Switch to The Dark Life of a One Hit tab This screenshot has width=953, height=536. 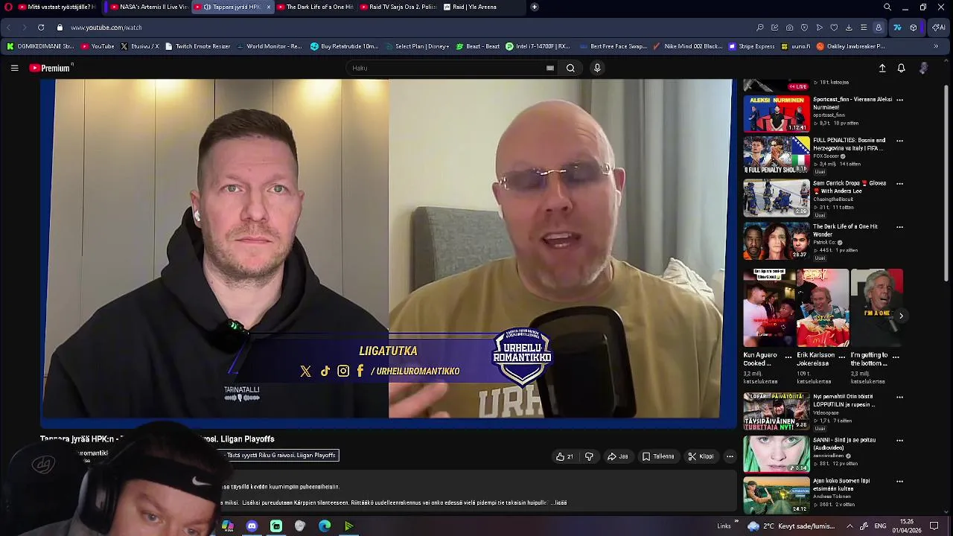point(313,7)
